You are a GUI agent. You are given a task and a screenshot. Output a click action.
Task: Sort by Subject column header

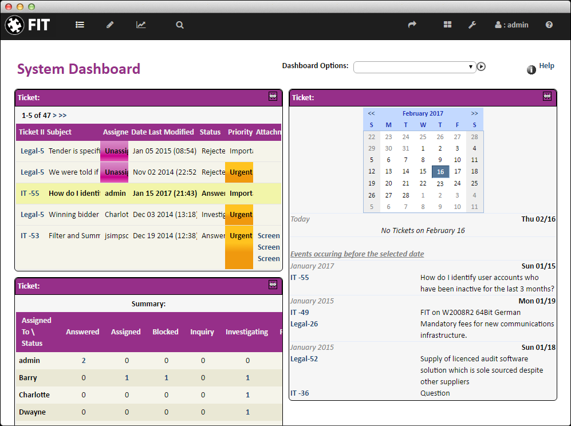click(x=59, y=132)
